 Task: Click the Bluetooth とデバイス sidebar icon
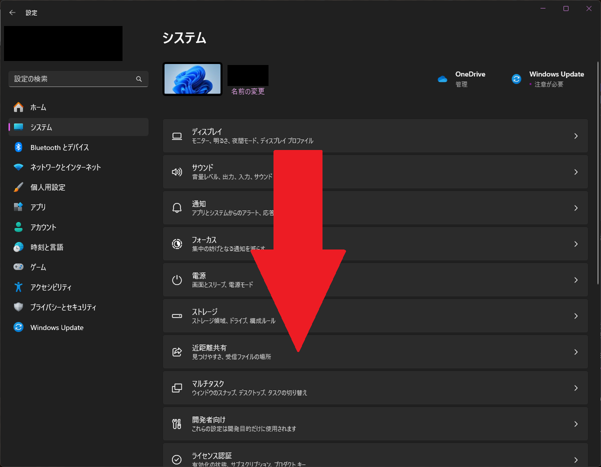point(18,147)
